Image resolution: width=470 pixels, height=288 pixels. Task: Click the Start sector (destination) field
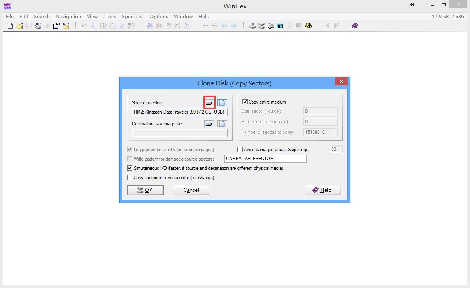tap(320, 121)
